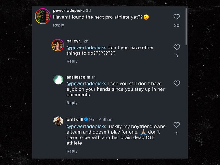Open the analiesce.m username link
This screenshot has height=165, width=220.
tap(78, 77)
